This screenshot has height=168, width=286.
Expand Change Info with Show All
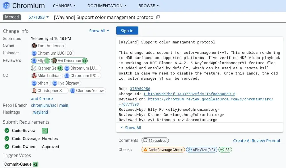tap(99, 31)
